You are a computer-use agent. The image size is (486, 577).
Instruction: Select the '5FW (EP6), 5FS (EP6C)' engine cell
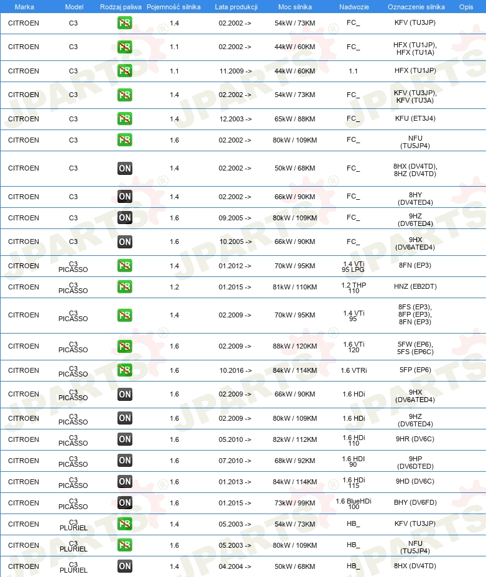click(415, 348)
